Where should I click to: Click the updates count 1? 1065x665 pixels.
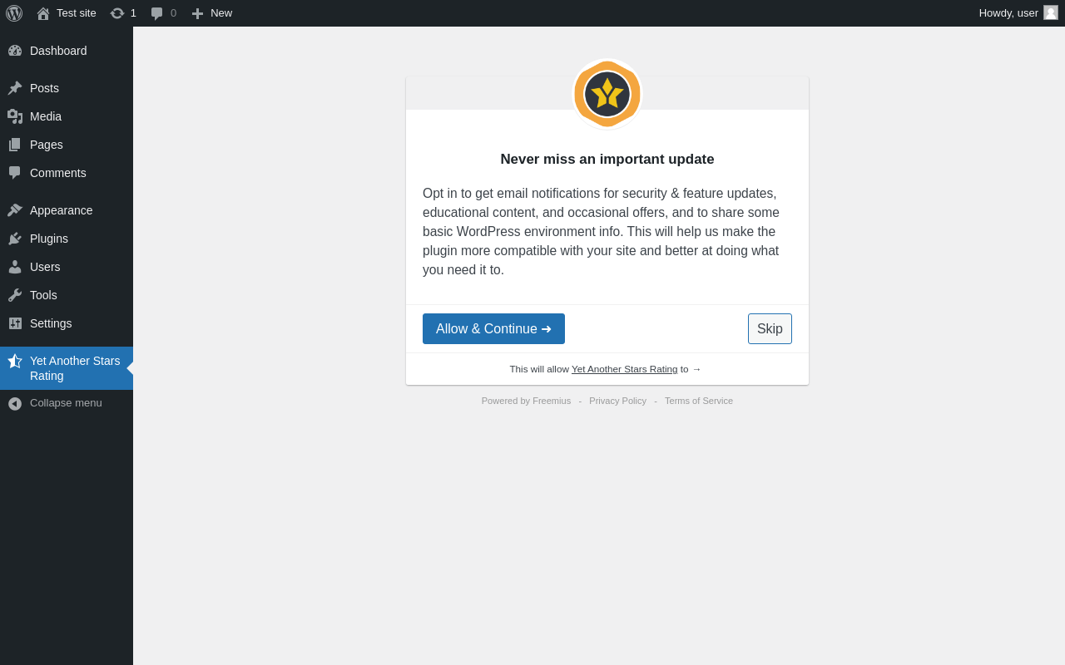pyautogui.click(x=133, y=13)
